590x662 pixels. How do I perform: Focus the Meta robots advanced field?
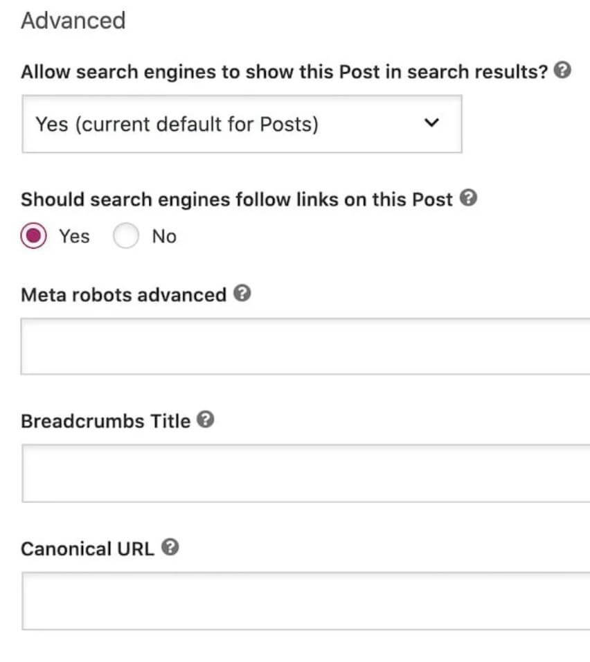305,346
